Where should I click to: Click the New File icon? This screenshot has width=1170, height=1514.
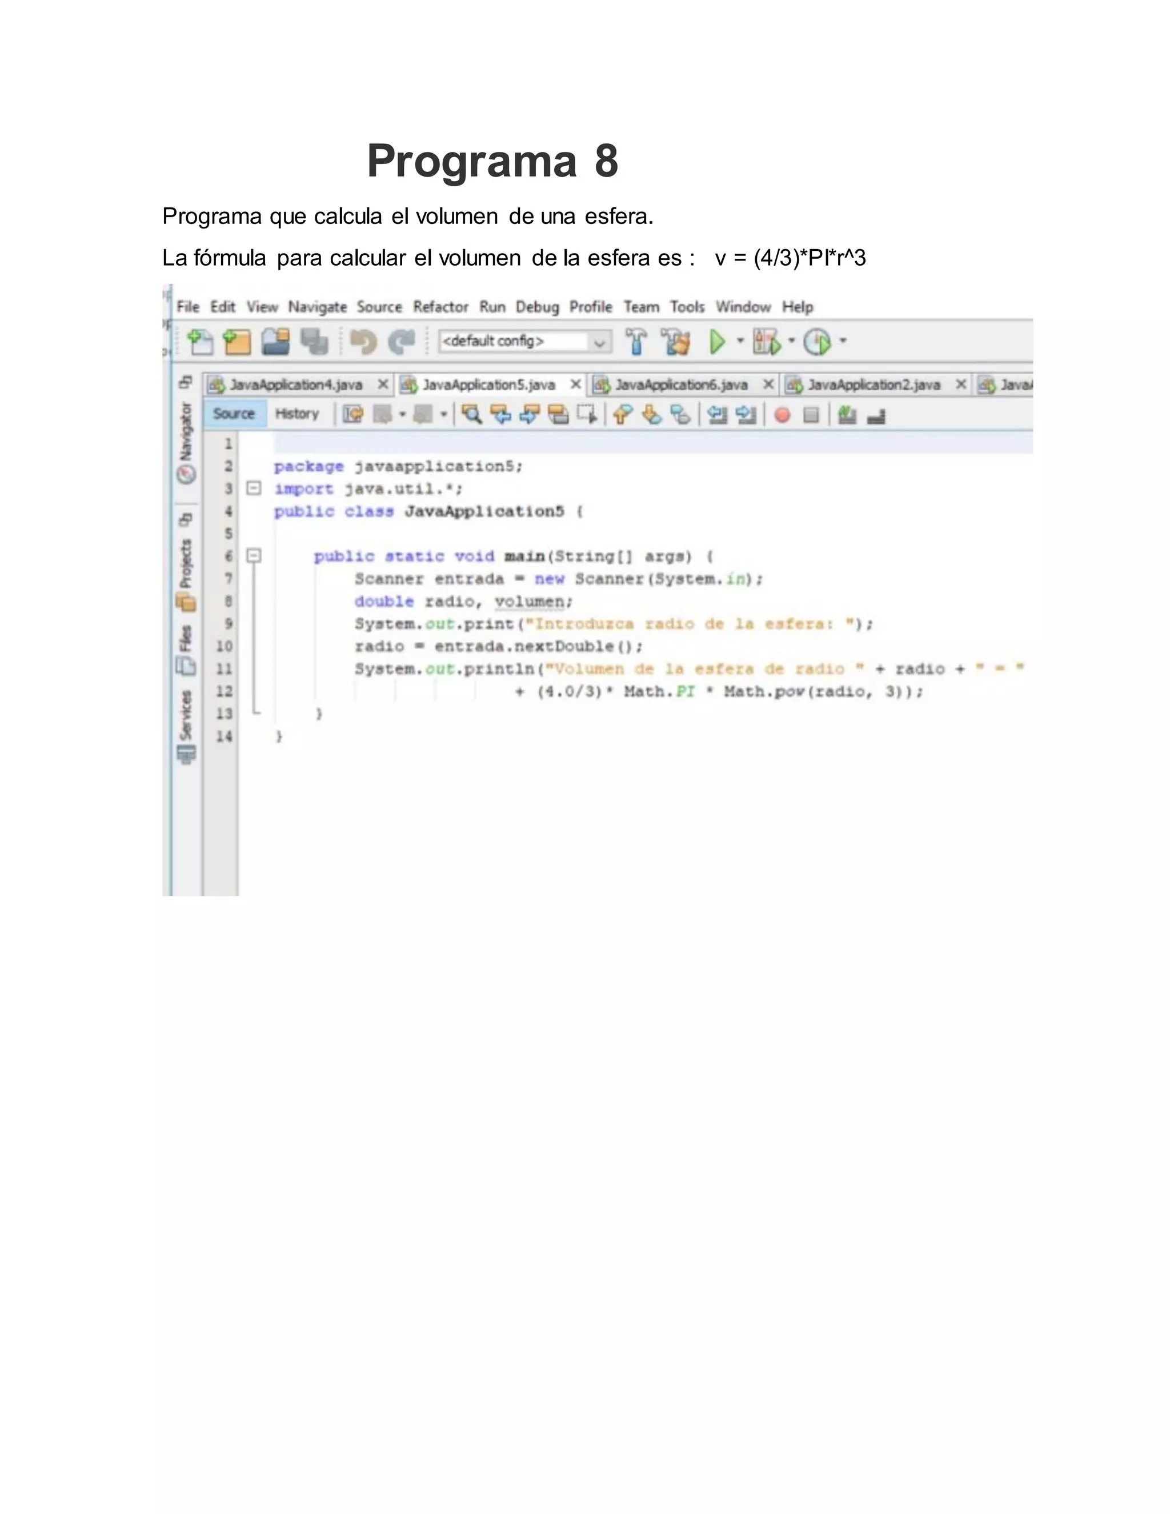(x=201, y=342)
